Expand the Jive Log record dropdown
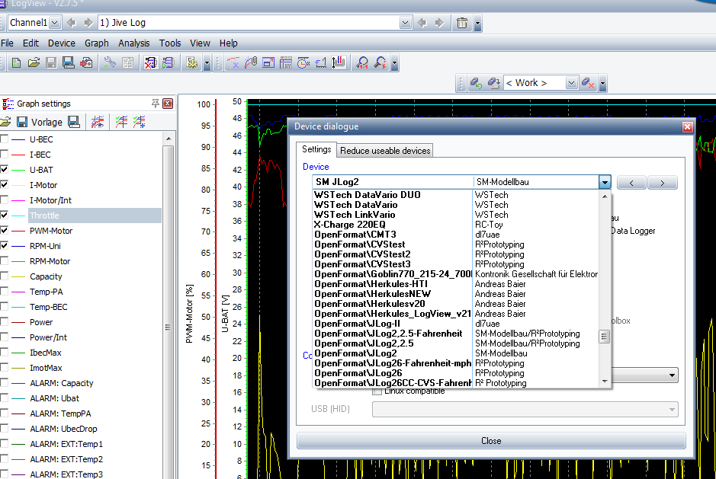Image resolution: width=716 pixels, height=479 pixels. click(x=405, y=23)
